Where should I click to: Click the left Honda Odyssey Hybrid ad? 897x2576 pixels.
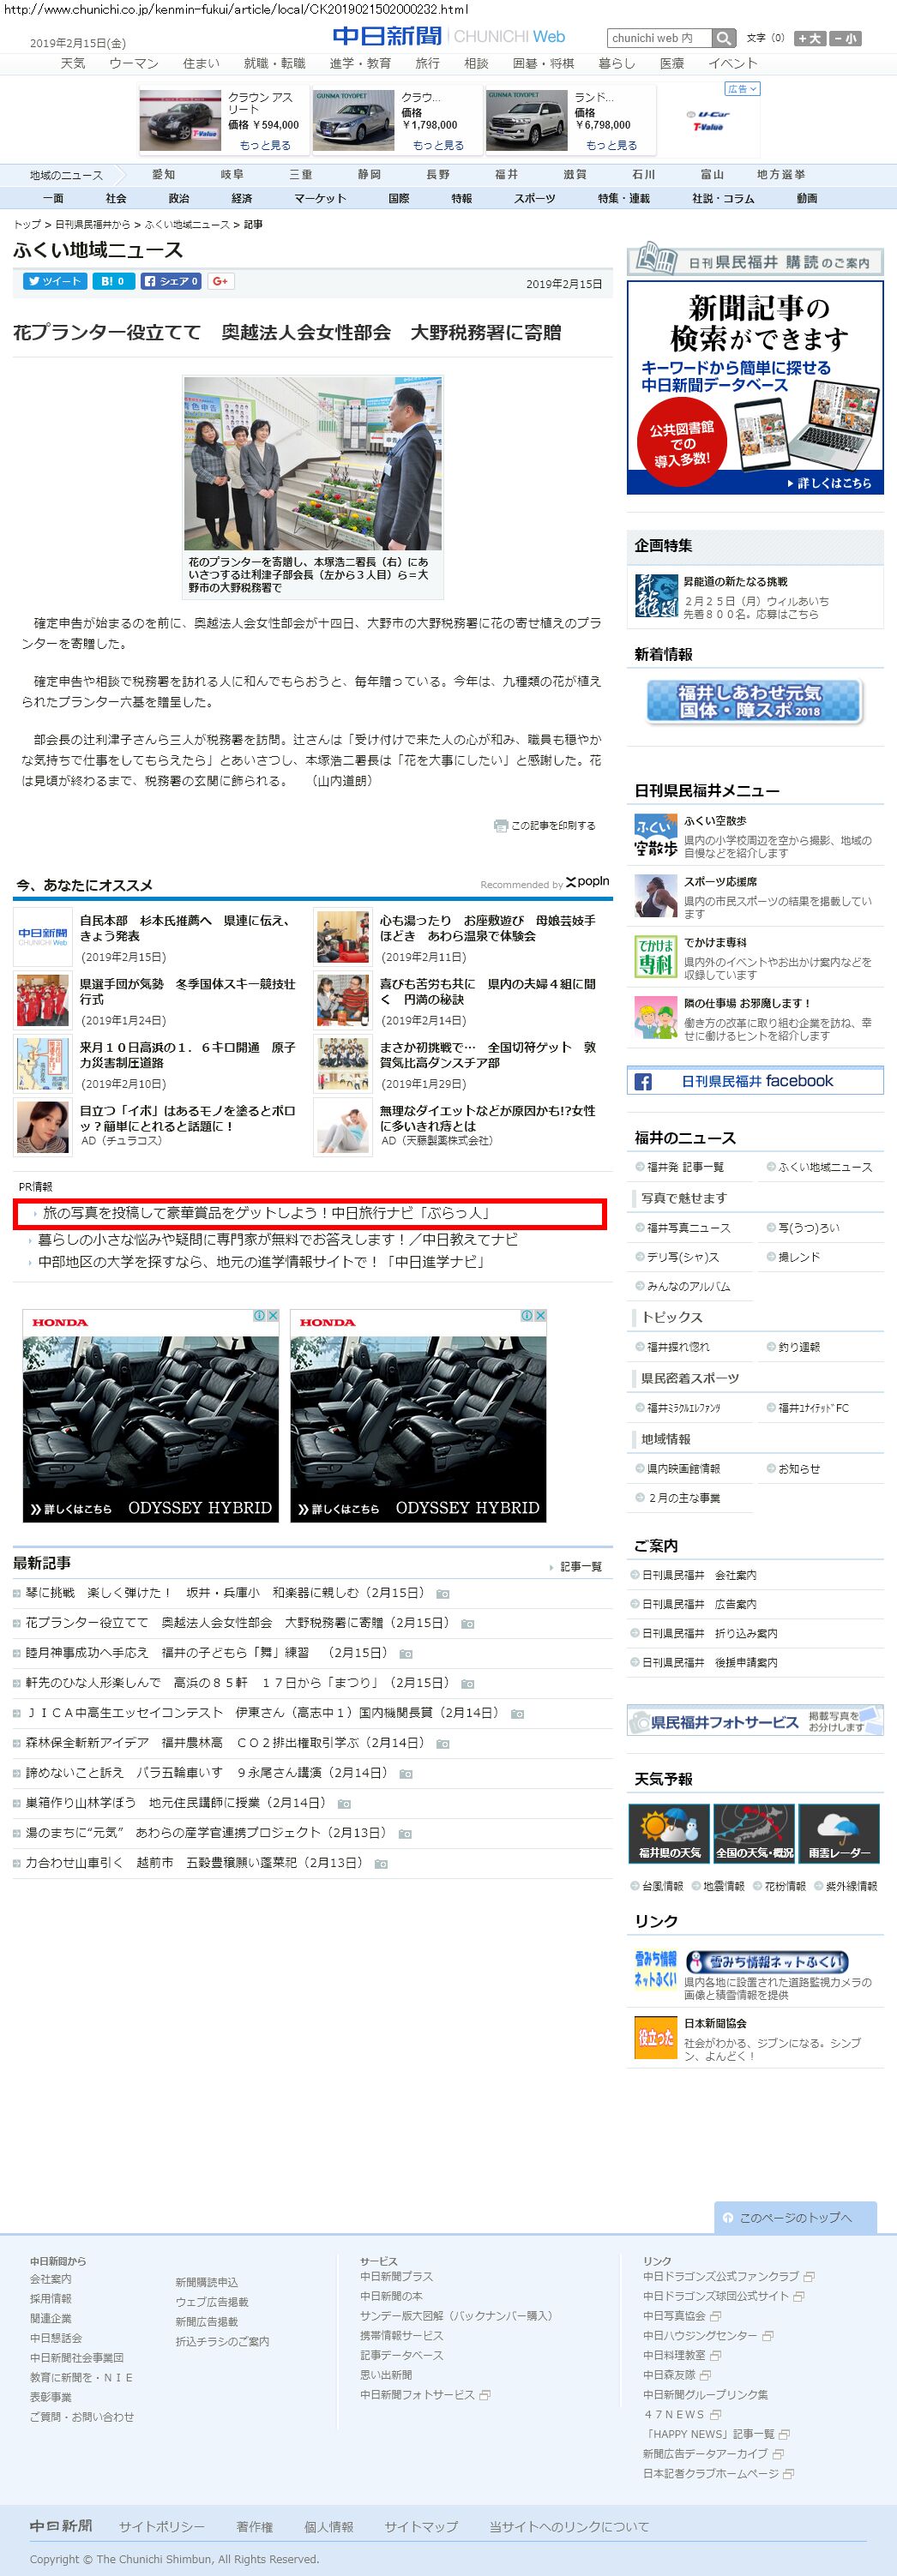point(150,1416)
